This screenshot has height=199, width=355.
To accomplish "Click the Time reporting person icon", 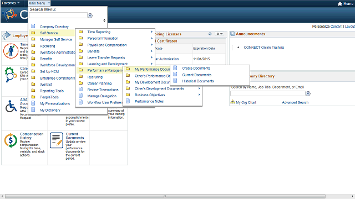I will point(11,51).
